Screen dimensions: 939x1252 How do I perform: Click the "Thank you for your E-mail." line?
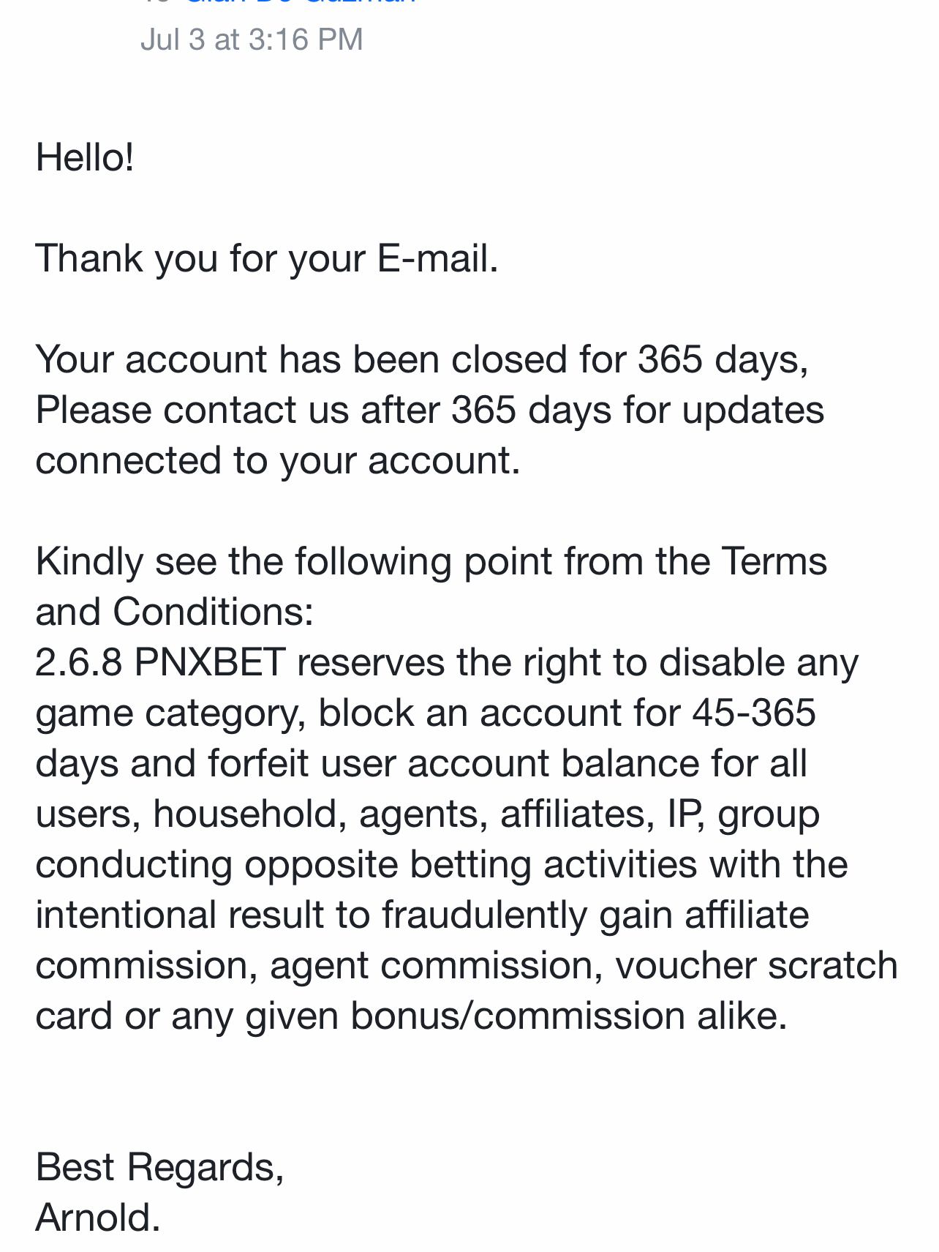pyautogui.click(x=266, y=258)
